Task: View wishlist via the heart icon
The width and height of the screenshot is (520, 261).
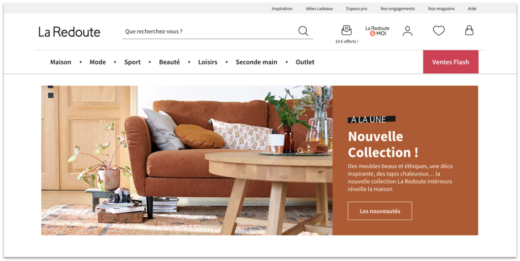Action: 439,31
